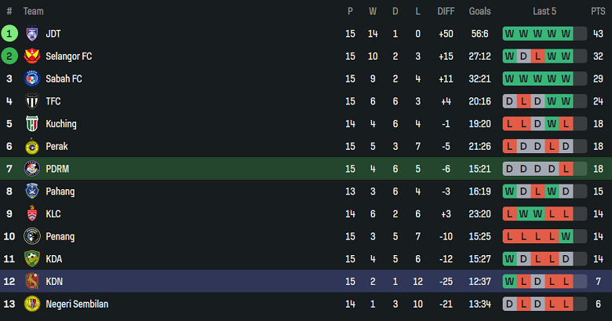Screen dimensions: 612x321
Task: Click the Pahang team logo
Action: coord(32,191)
